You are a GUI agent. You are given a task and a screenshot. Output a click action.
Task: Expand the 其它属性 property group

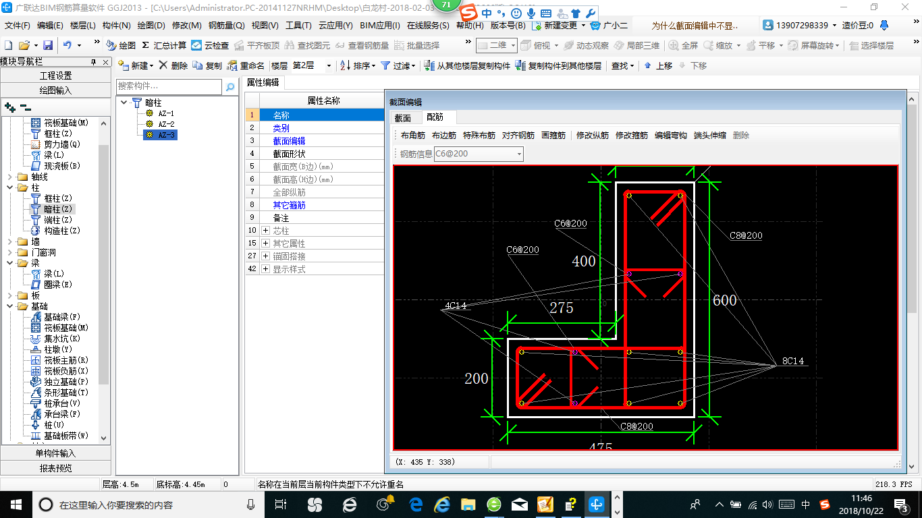(265, 243)
